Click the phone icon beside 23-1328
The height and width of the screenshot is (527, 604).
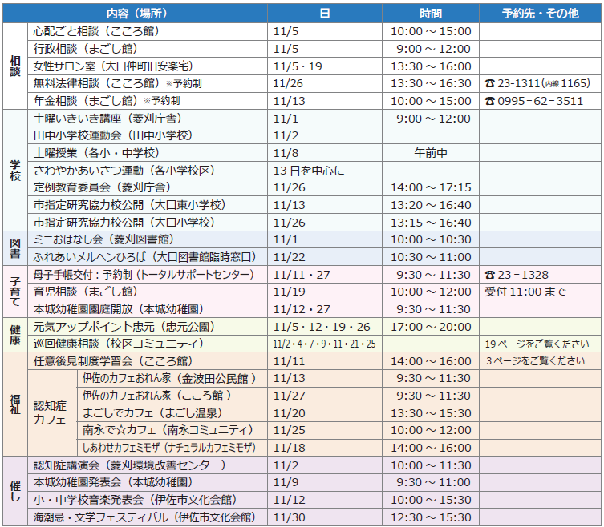[490, 275]
